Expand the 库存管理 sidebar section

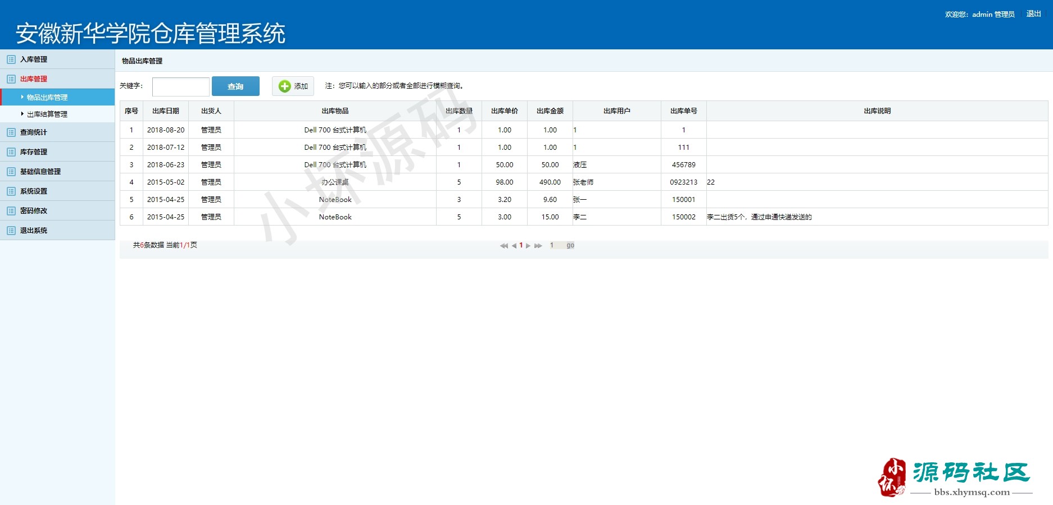34,152
